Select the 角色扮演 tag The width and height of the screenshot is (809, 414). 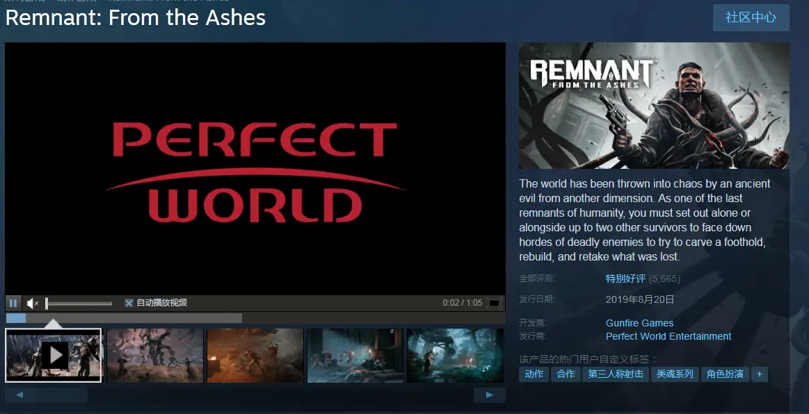coord(724,374)
